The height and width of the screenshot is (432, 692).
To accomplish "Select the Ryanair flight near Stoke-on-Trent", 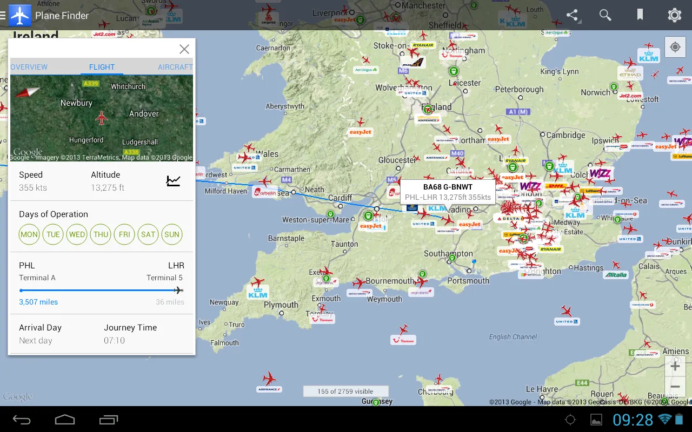I will coord(423,45).
